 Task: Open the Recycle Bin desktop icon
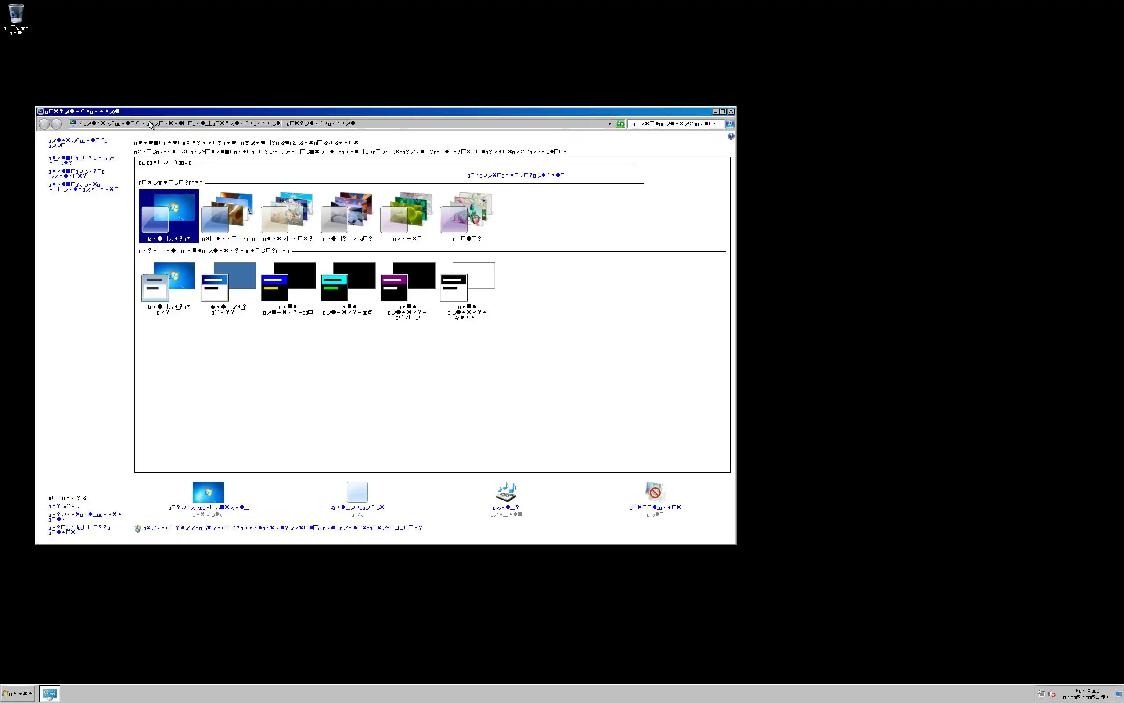coord(16,15)
